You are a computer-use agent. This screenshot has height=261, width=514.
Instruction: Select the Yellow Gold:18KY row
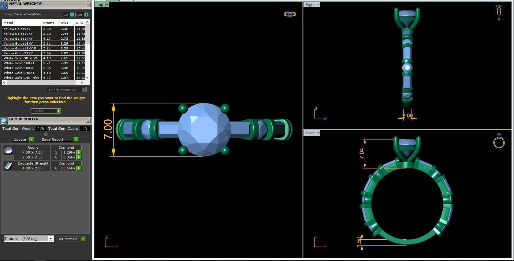point(43,43)
